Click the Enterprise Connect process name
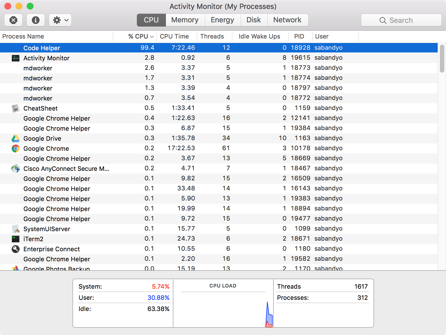 tap(52, 249)
